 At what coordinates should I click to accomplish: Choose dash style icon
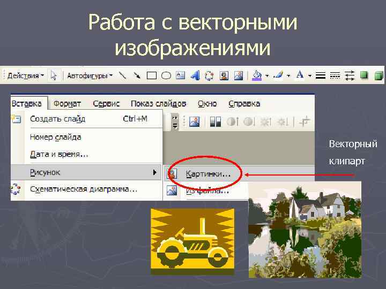click(x=335, y=75)
